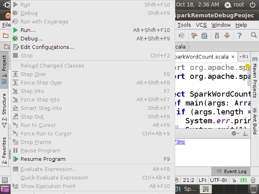The image size is (259, 194).
Task: Click SparkWordCount object name in editor
Action: 220,94
